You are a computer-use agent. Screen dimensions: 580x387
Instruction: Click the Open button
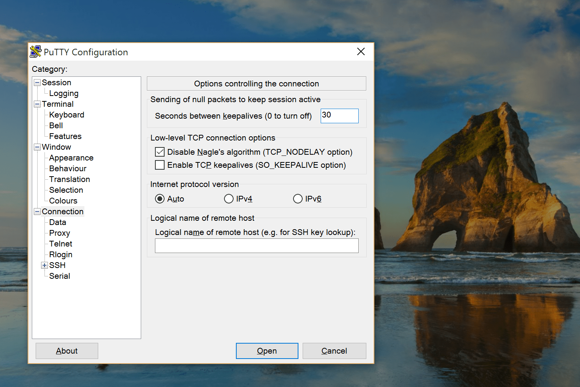point(267,351)
